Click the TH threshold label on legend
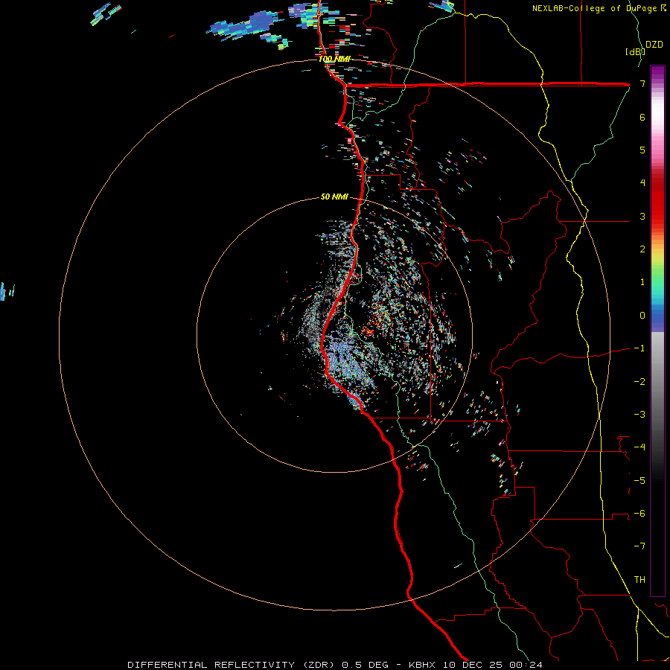Viewport: 670px width, 670px height. [x=639, y=580]
